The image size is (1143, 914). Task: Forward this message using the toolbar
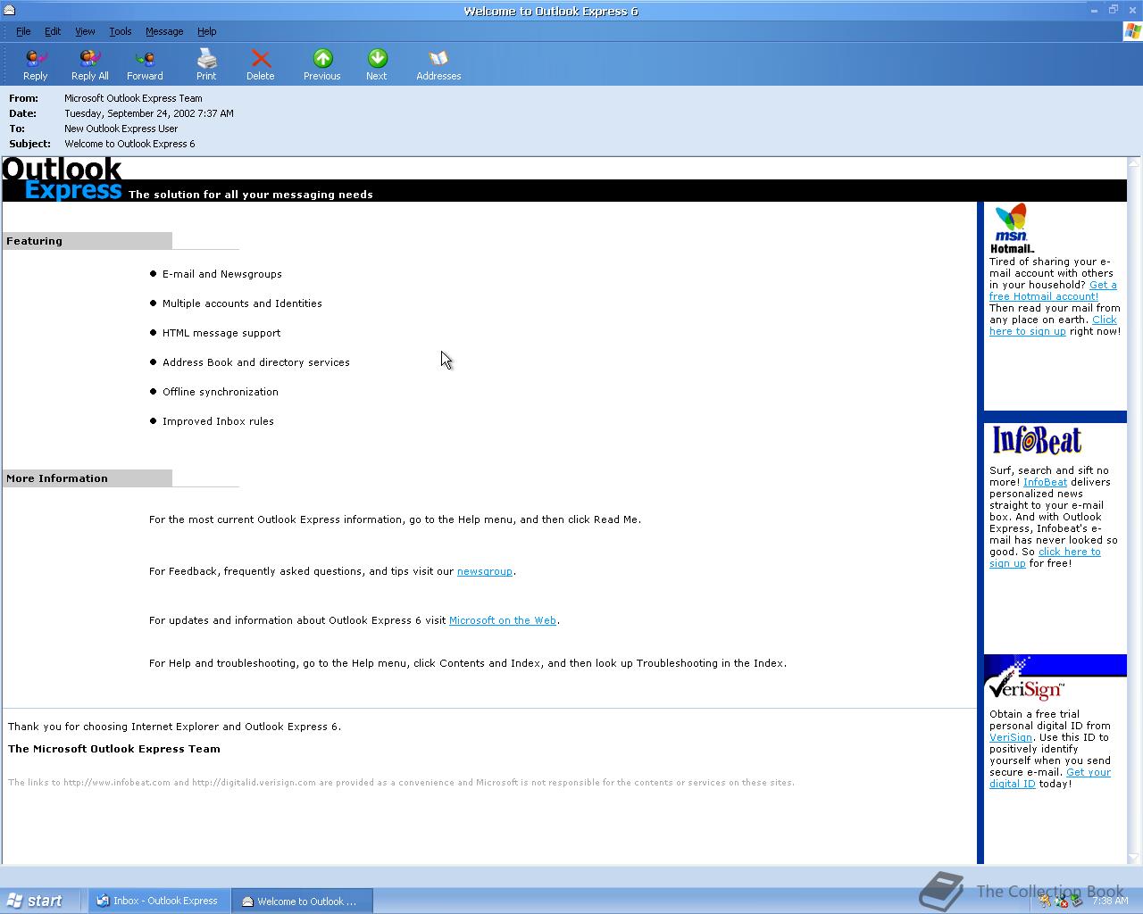click(x=145, y=65)
